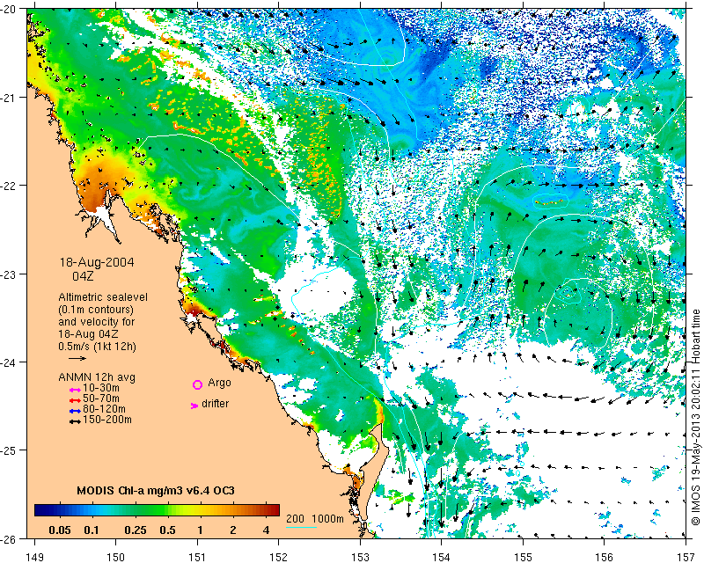Click the magenta Argo circle marker
Image resolution: width=704 pixels, height=563 pixels.
197,384
